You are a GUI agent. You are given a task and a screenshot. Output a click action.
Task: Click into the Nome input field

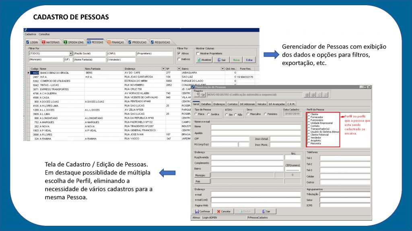[x=255, y=127]
